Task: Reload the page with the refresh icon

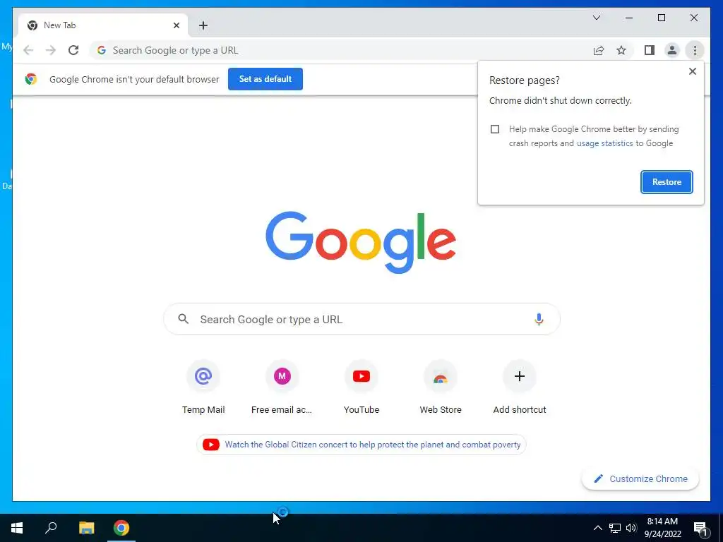Action: (x=73, y=50)
